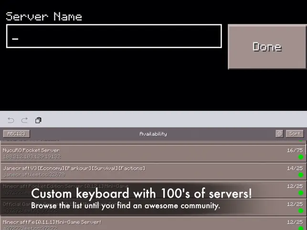Tap the globe keyboard-switch icon
The height and width of the screenshot is (230, 307).
click(x=279, y=134)
